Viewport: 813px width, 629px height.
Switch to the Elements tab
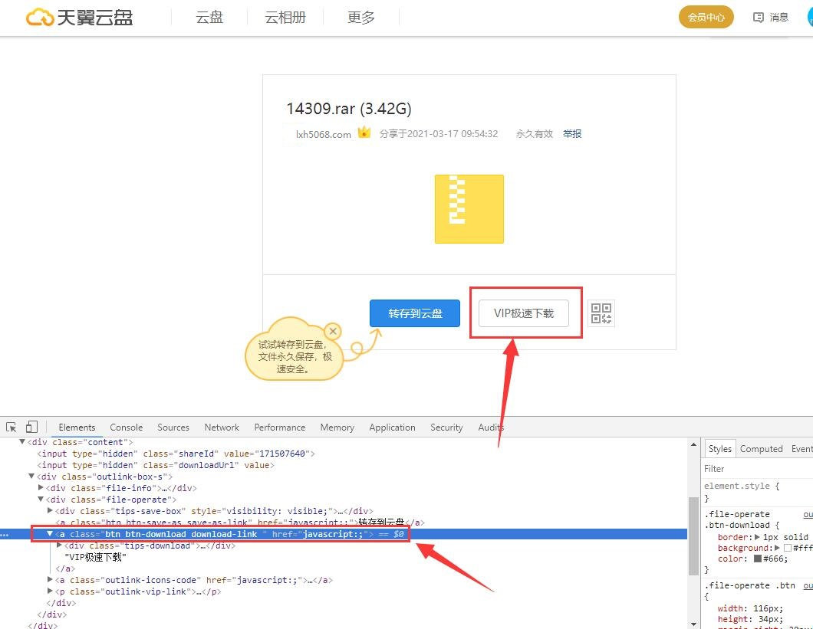77,428
